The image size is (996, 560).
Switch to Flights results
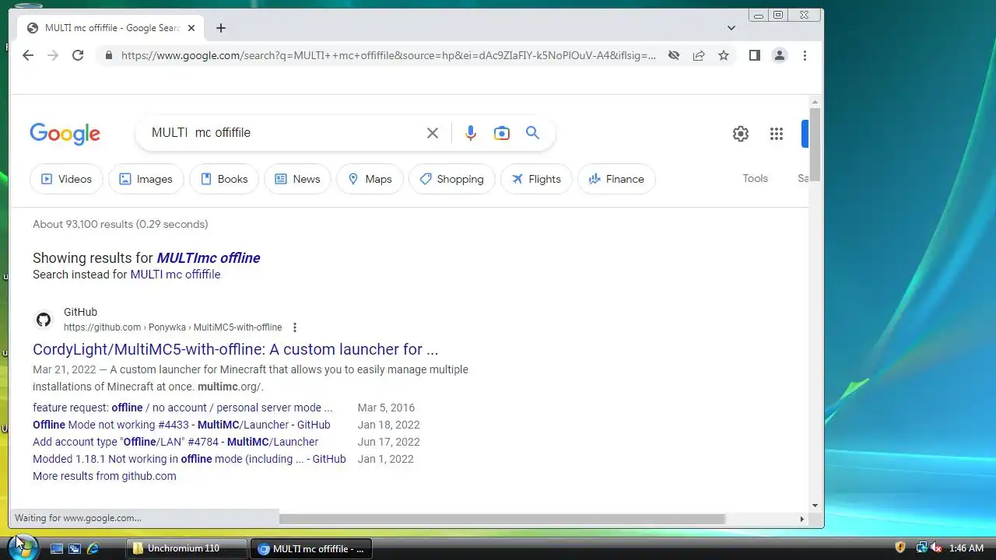(x=536, y=179)
